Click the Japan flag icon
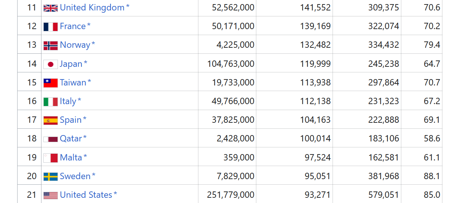This screenshot has width=454, height=203. pyautogui.click(x=50, y=64)
